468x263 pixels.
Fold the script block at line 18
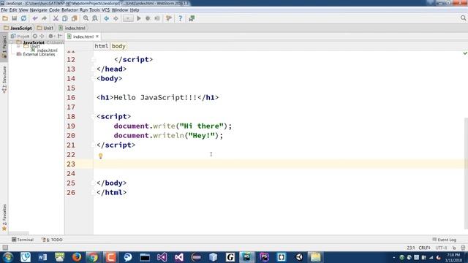tap(93, 117)
